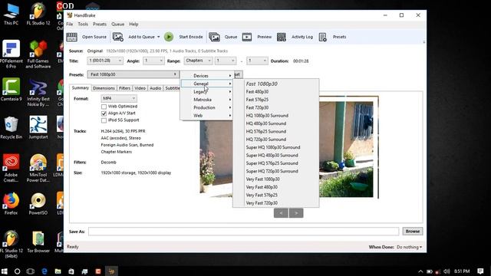Open Task View in the taskbar
The height and width of the screenshot is (276, 491).
[x=31, y=271]
